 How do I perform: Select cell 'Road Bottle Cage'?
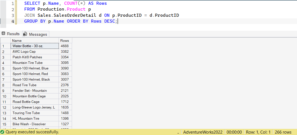click(35, 102)
